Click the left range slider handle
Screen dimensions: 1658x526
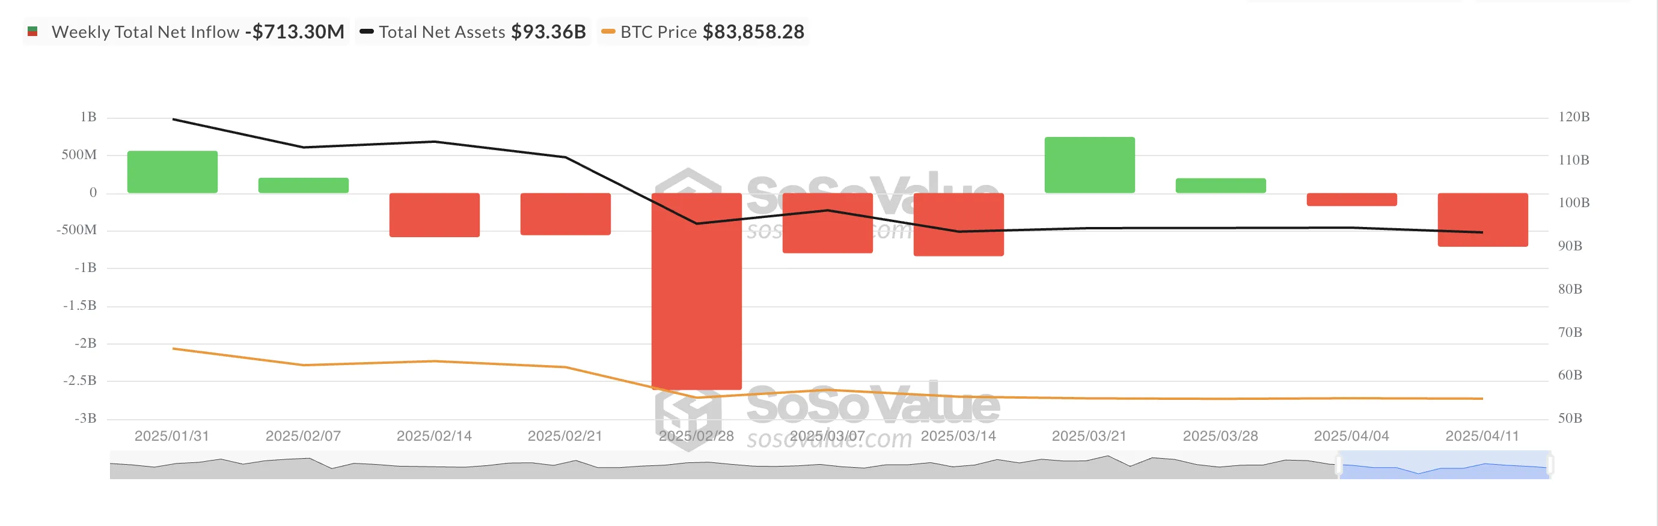pos(1339,465)
